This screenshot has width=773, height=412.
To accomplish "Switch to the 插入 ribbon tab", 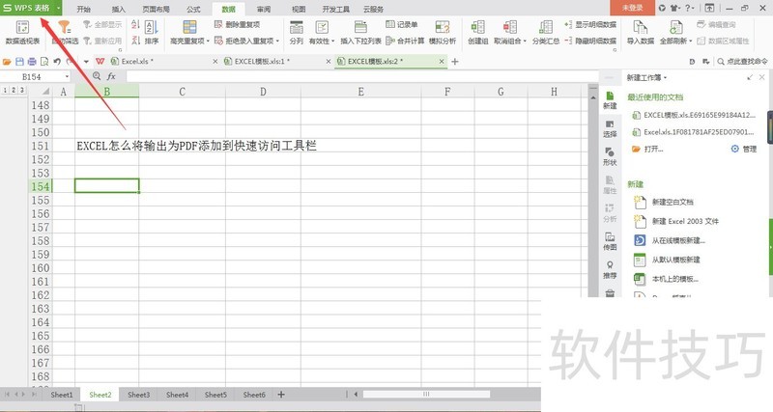I will [x=118, y=9].
